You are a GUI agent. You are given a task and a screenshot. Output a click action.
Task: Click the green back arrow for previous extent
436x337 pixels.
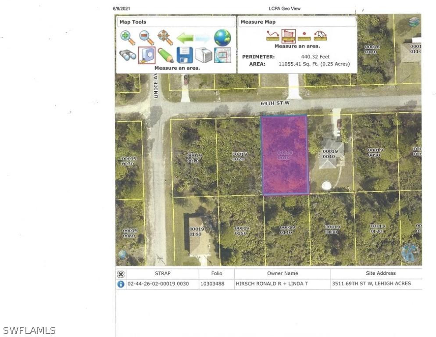[185, 38]
